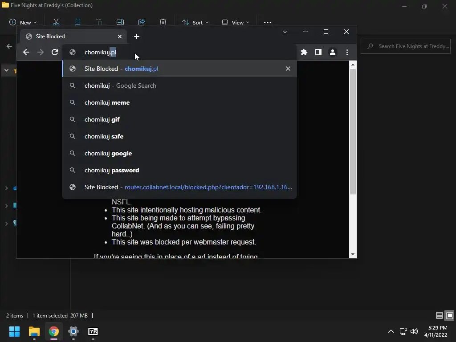The width and height of the screenshot is (456, 342).
Task: Click Chrome's back navigation arrow
Action: [26, 52]
